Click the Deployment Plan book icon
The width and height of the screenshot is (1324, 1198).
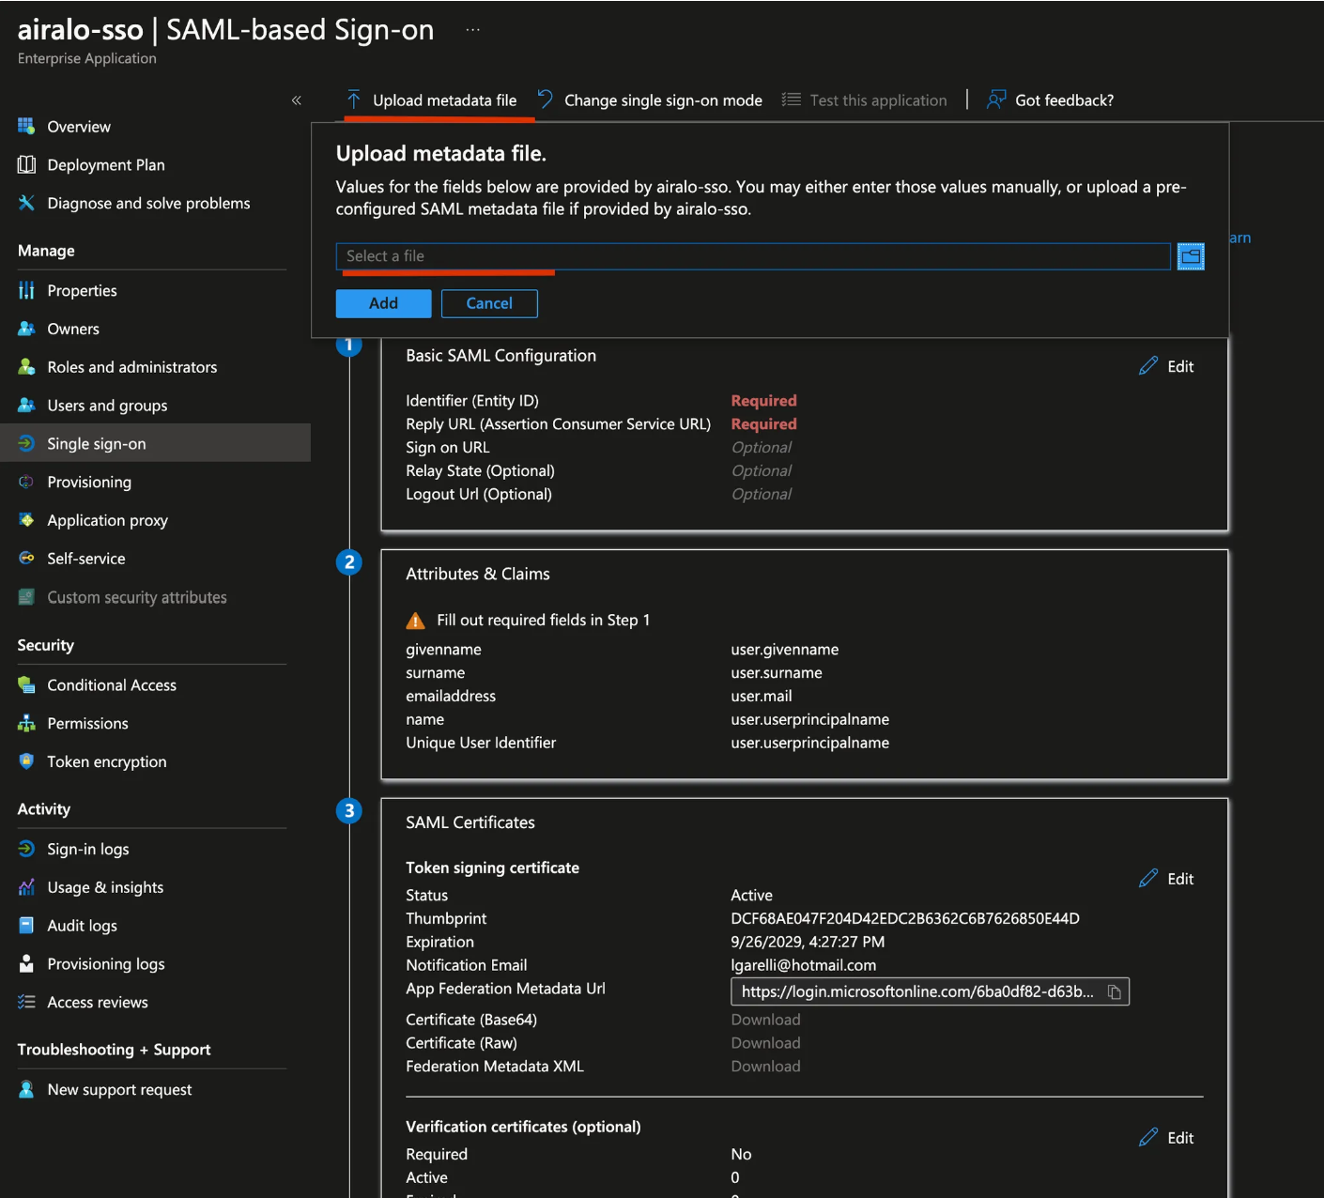[26, 164]
